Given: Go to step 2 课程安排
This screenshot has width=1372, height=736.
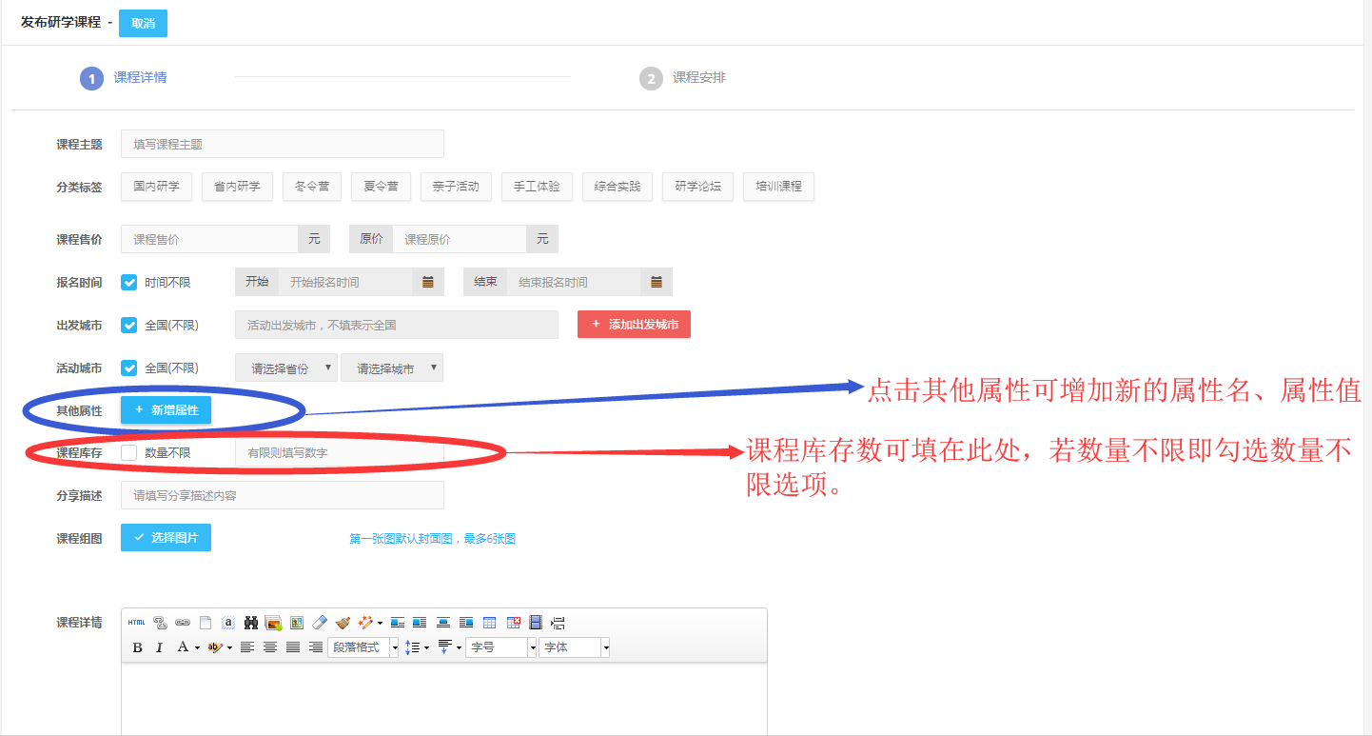Looking at the screenshot, I should pyautogui.click(x=683, y=78).
